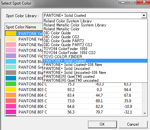Select Roland Color System Library option
150x130 pixels.
(x=95, y=21)
